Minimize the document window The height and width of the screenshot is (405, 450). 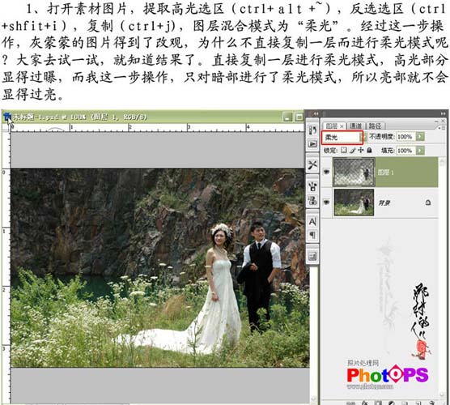tap(287, 117)
